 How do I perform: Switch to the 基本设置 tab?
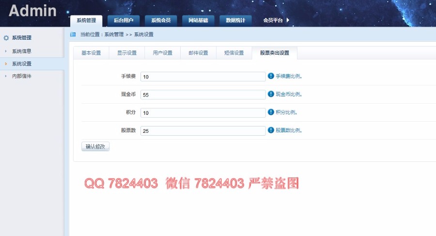(x=91, y=53)
